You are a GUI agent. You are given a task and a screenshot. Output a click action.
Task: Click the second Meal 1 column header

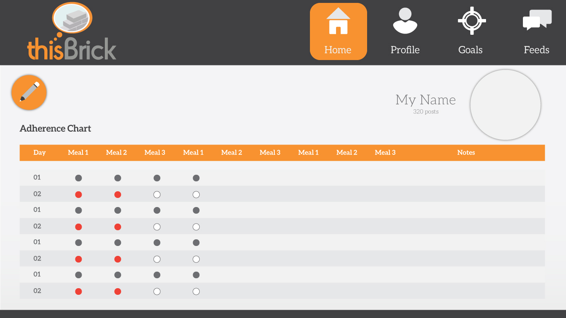pos(194,153)
